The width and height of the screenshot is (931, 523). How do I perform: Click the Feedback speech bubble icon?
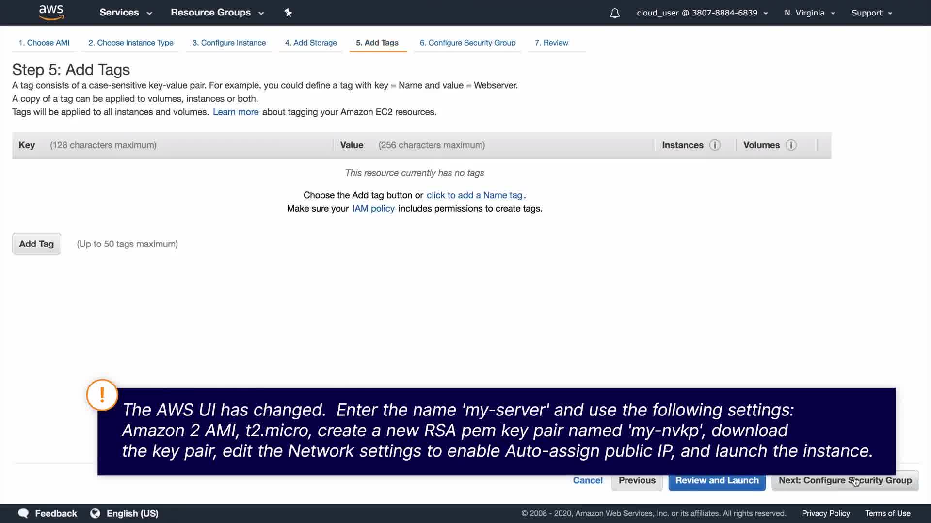coord(23,513)
